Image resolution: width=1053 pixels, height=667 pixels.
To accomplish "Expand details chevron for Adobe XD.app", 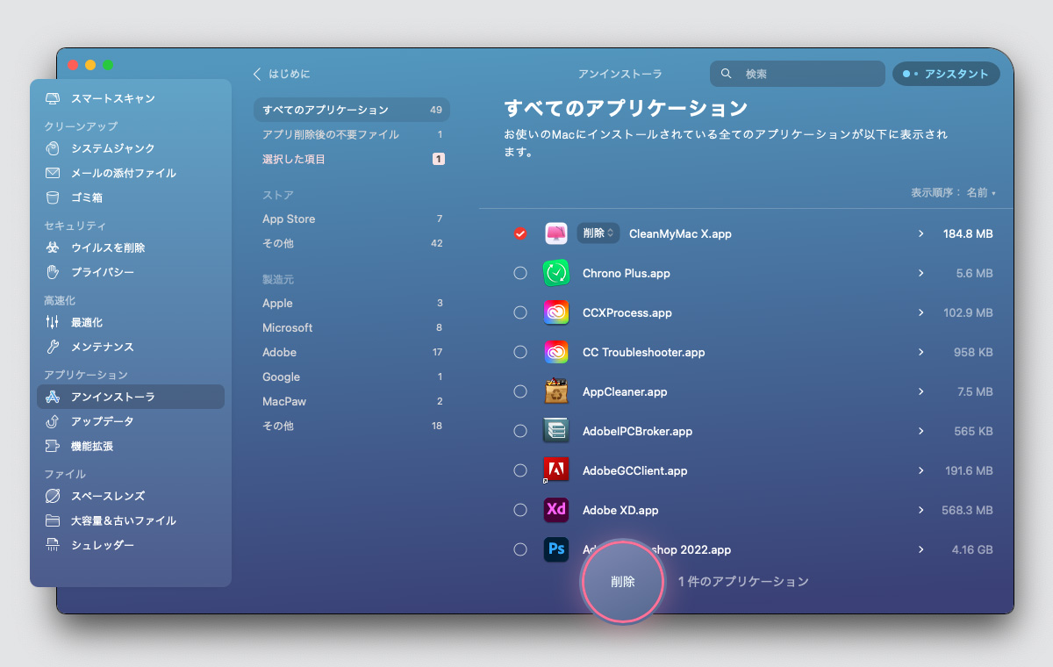I will tap(920, 510).
